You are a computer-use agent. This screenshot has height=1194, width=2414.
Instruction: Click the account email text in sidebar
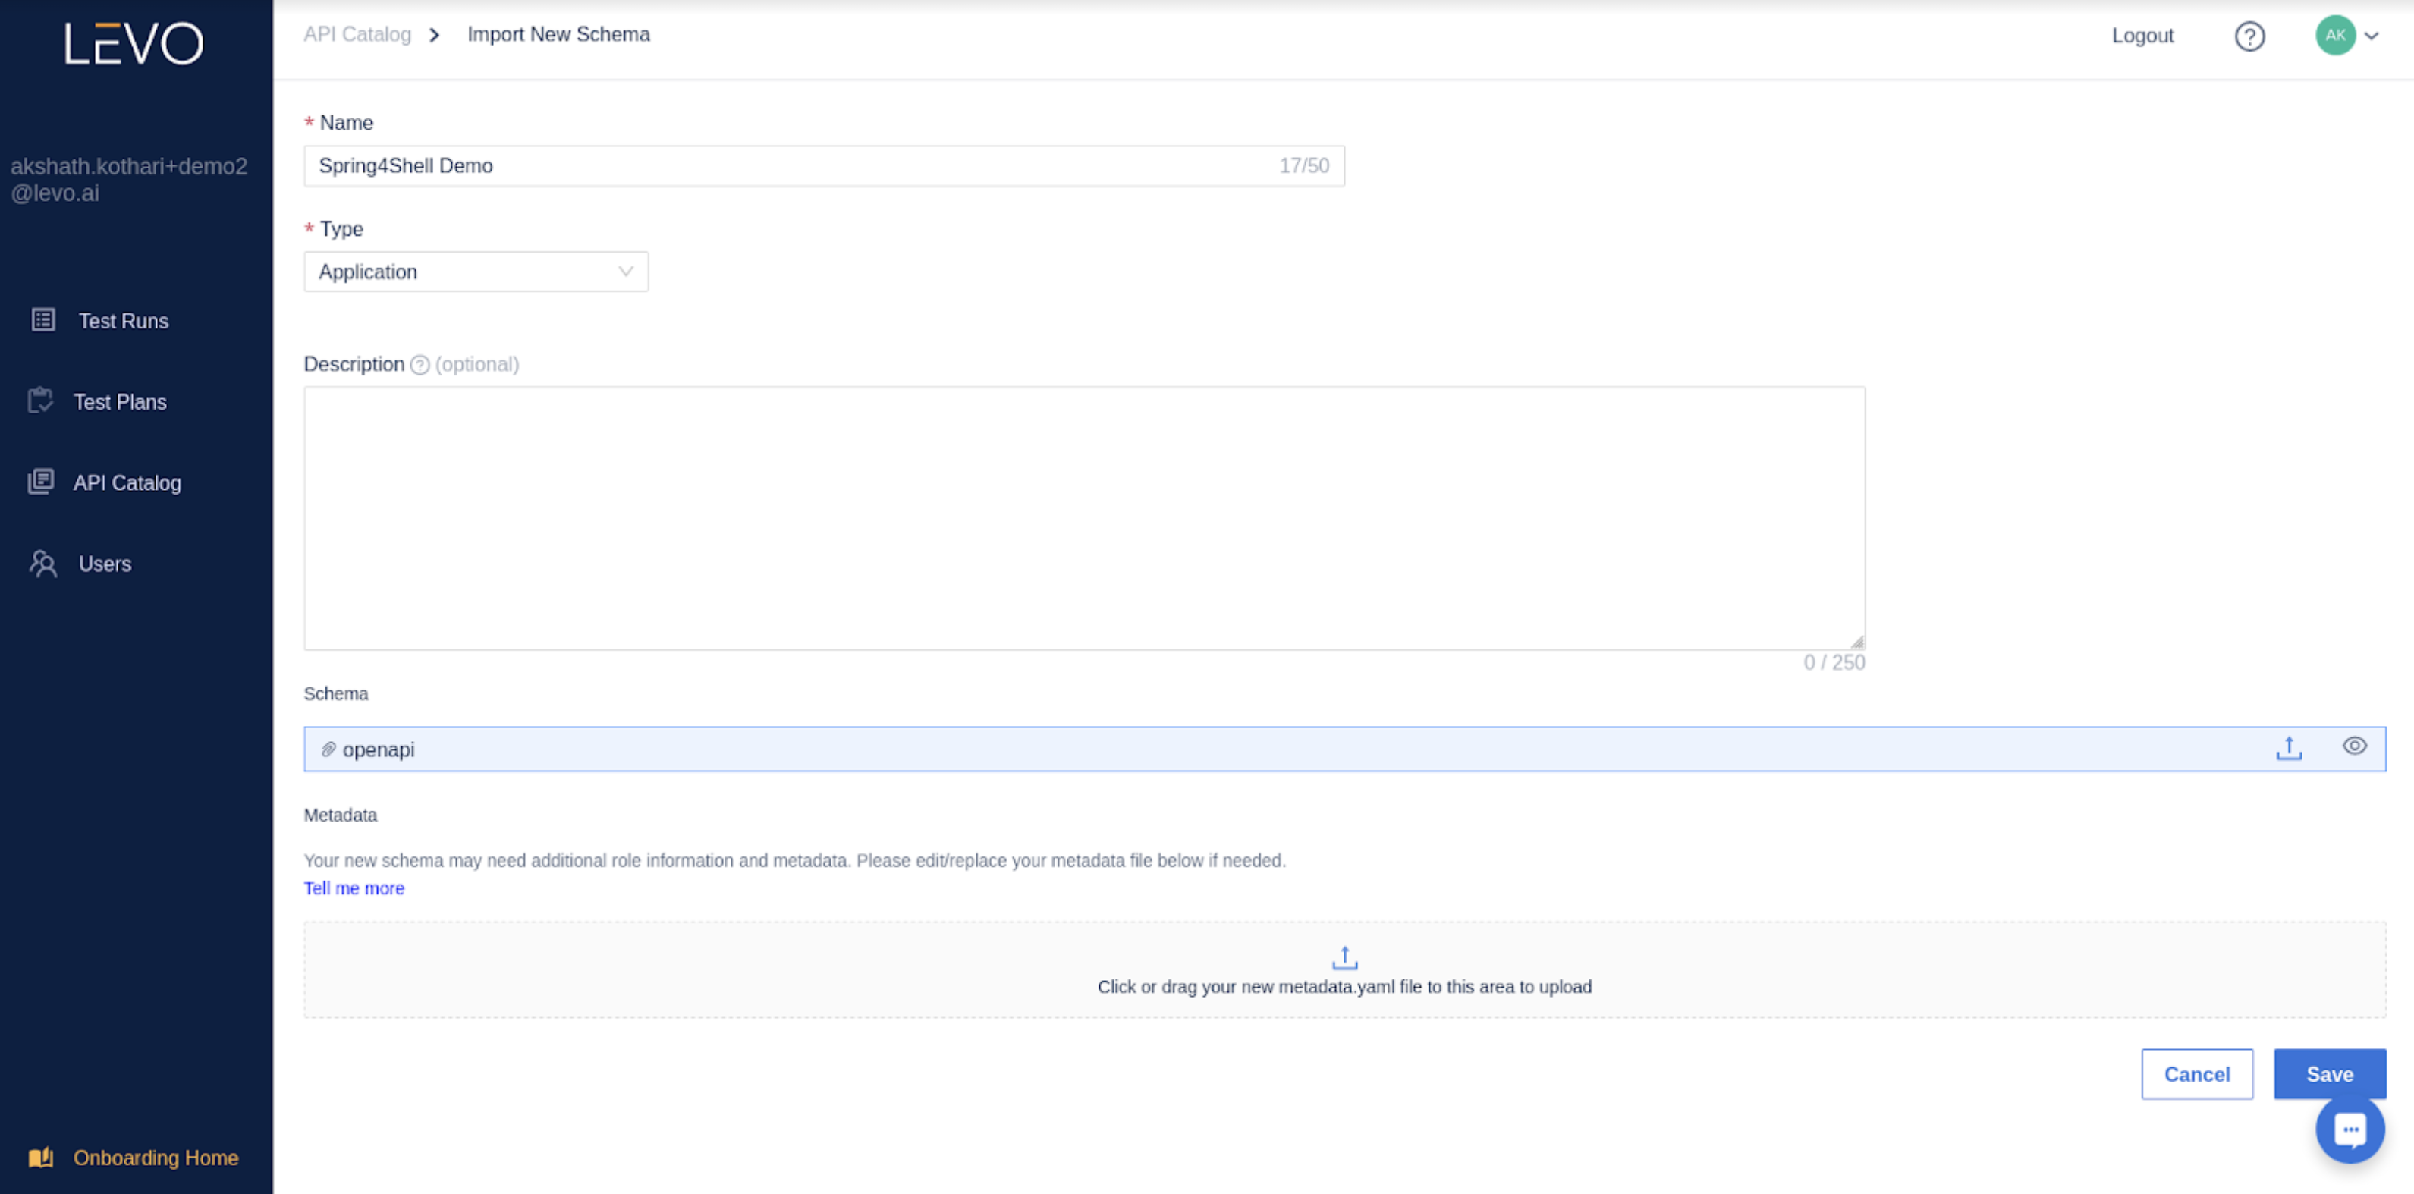[x=129, y=179]
